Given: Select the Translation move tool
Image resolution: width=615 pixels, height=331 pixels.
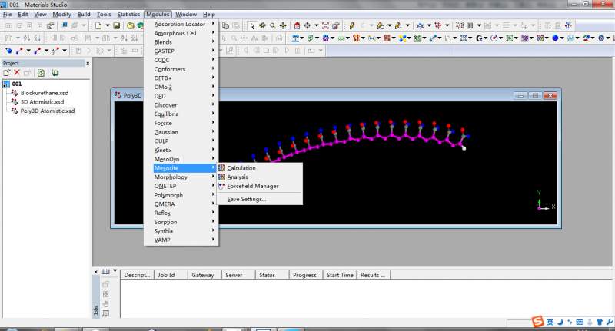Looking at the screenshot, I should coord(282,26).
